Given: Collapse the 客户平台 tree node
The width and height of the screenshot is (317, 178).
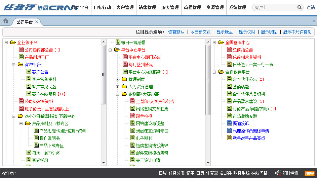Looking at the screenshot, I should [x=14, y=65].
